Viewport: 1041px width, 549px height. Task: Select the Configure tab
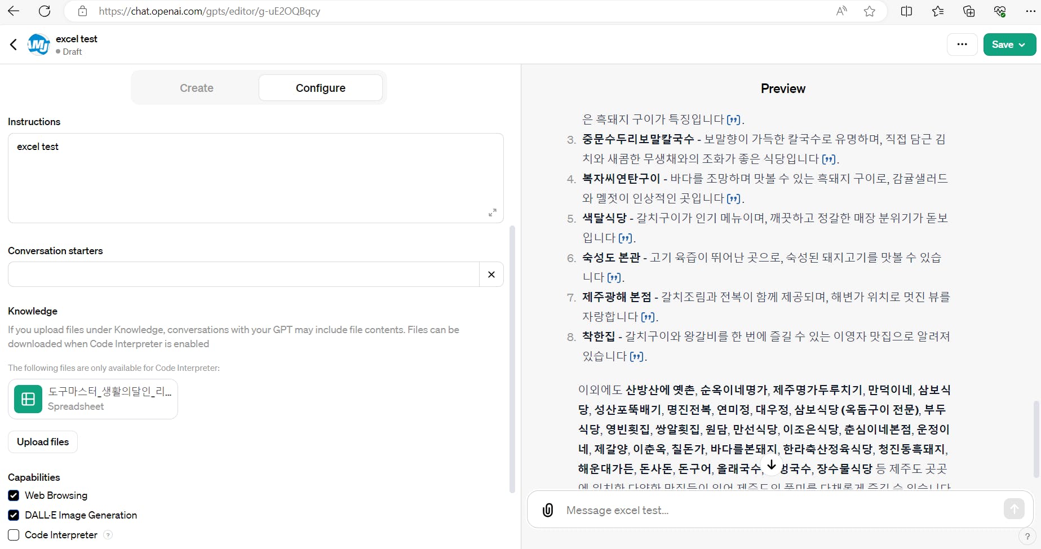[320, 88]
